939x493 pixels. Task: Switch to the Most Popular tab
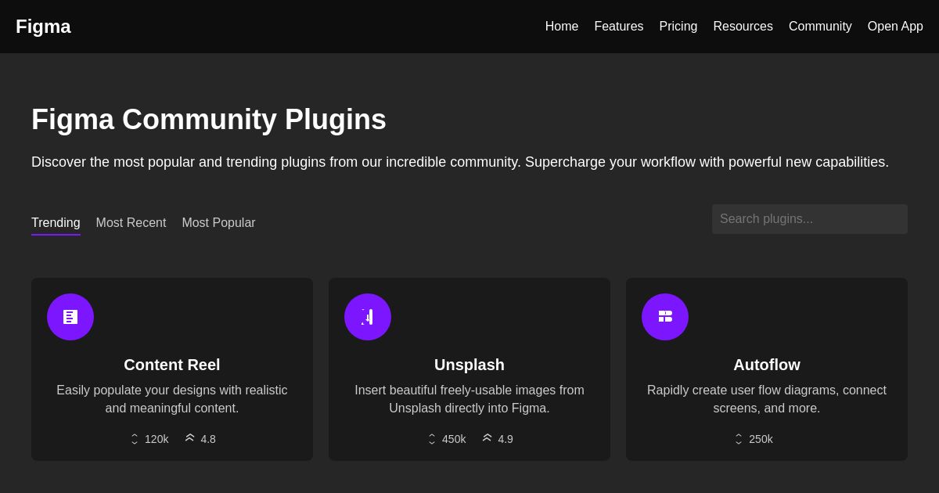(x=218, y=223)
